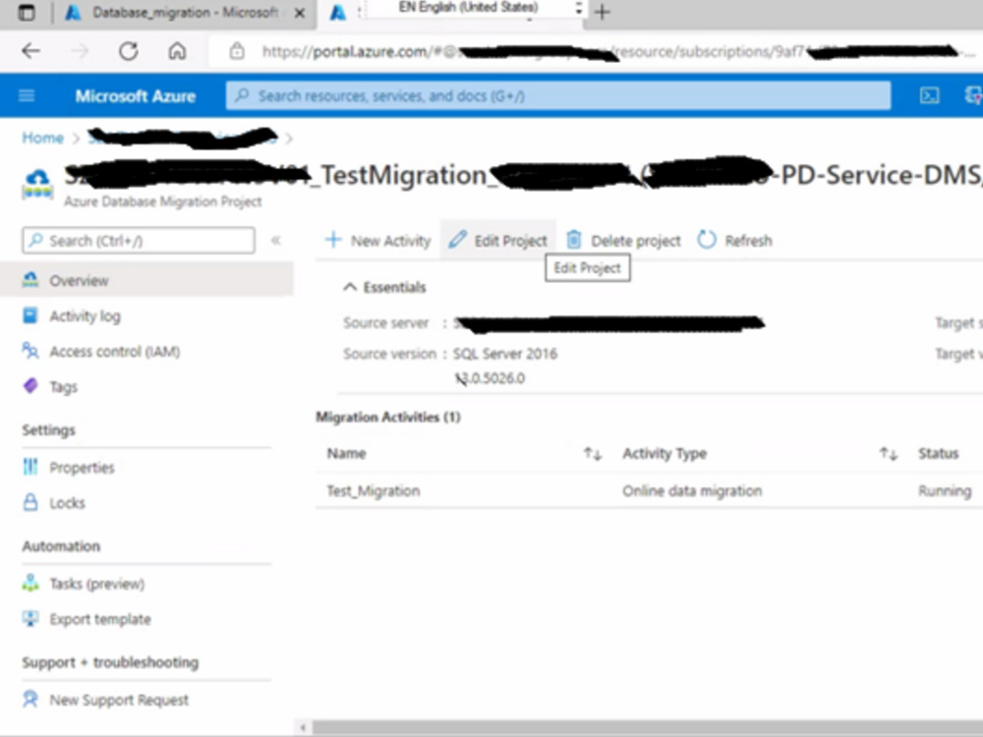The width and height of the screenshot is (983, 737).
Task: Open a new browser tab with plus
Action: [602, 12]
